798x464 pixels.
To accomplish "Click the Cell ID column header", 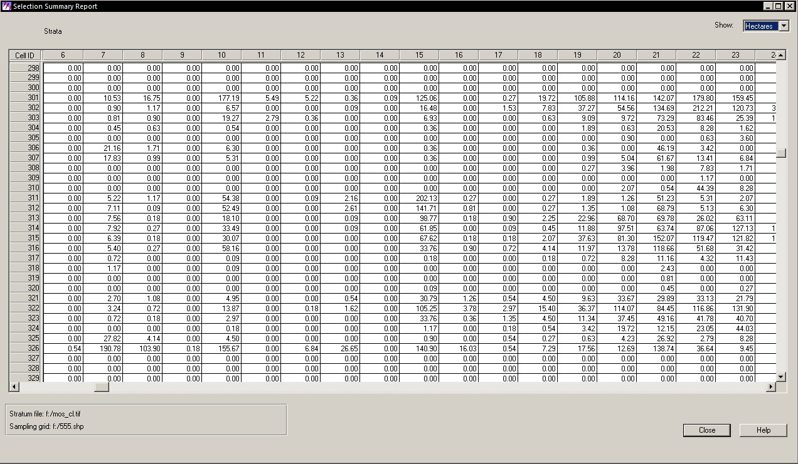I will pyautogui.click(x=24, y=55).
